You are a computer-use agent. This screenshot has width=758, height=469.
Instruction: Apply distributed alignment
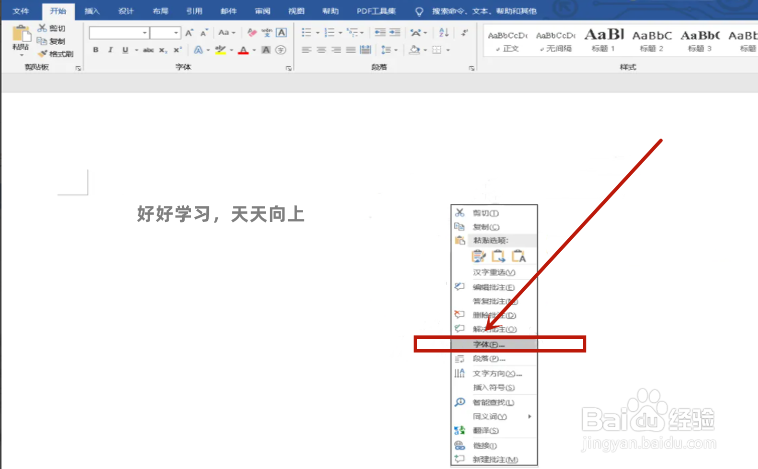(365, 50)
